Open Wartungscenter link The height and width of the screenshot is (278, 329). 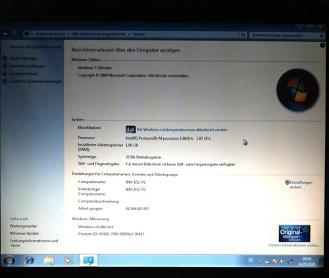pyautogui.click(x=23, y=226)
